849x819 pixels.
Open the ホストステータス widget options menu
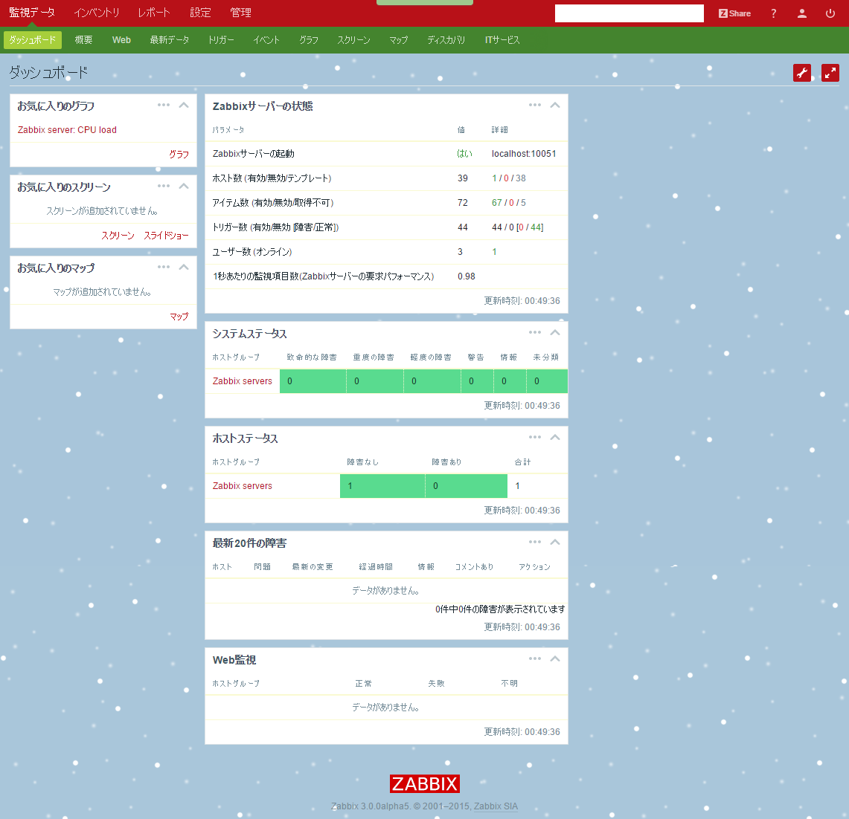(x=535, y=437)
